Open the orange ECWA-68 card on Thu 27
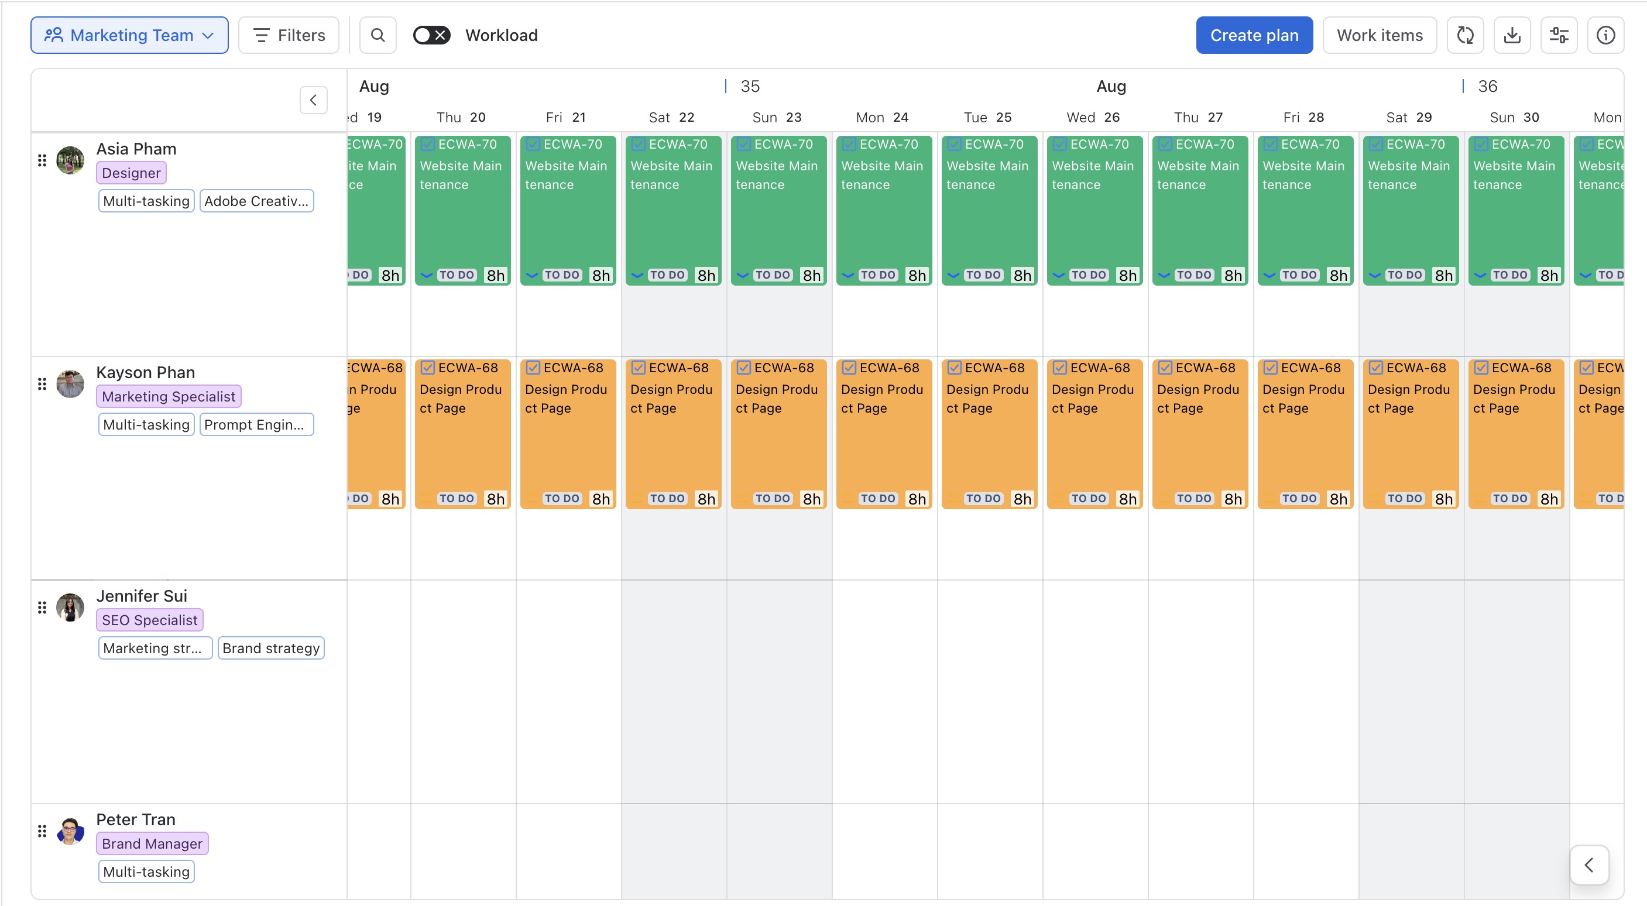 point(1200,434)
